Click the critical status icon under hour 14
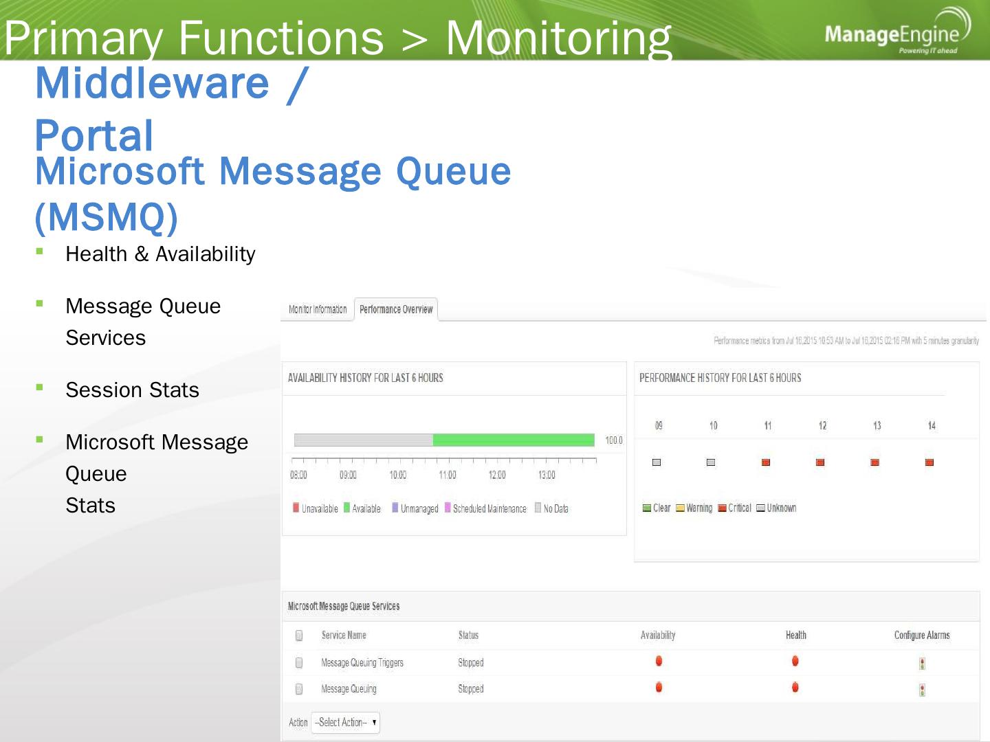 pos(929,462)
